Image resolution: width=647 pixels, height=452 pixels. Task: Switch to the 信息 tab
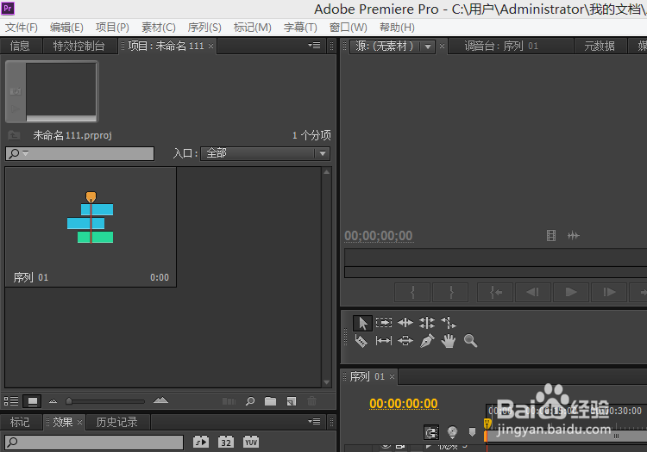coord(20,46)
